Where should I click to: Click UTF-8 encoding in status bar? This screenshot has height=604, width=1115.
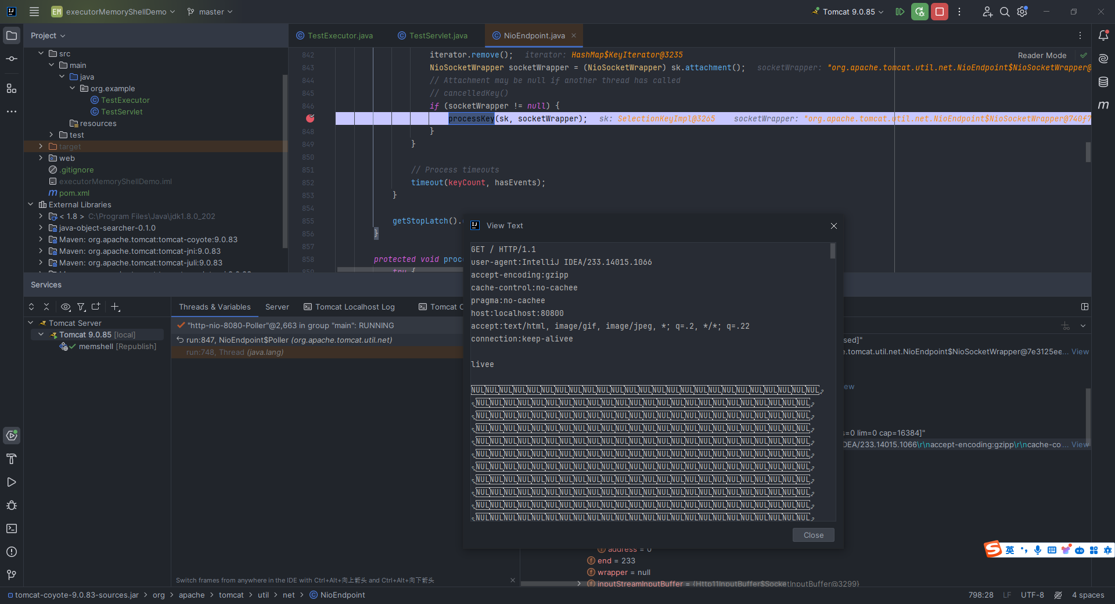tap(1032, 595)
